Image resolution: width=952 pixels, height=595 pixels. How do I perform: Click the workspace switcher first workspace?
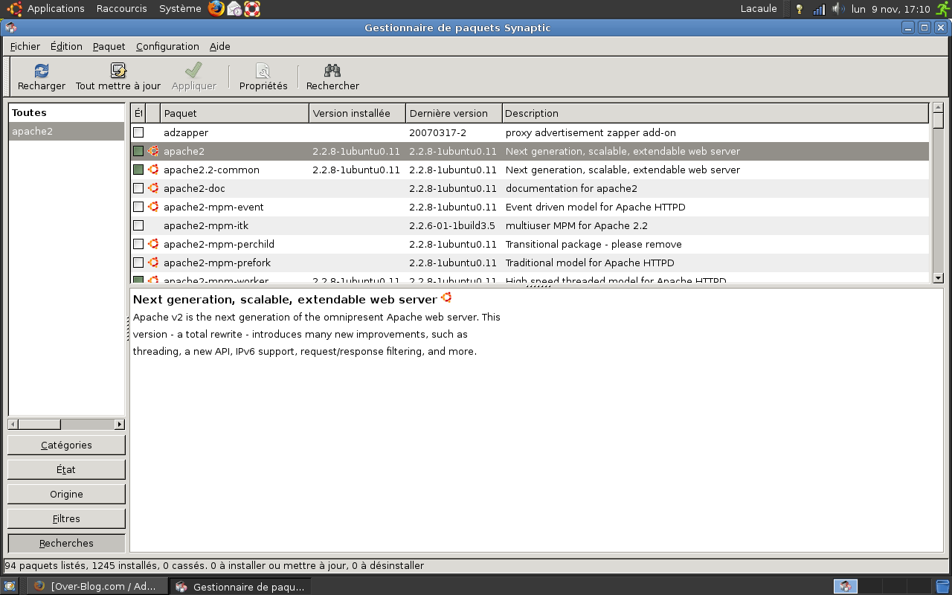[x=846, y=586]
